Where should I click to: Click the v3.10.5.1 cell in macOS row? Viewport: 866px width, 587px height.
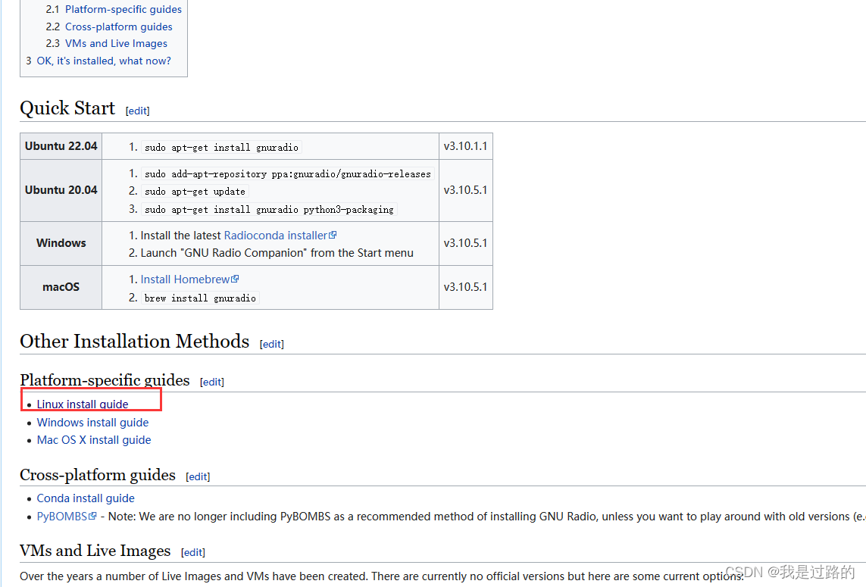466,287
